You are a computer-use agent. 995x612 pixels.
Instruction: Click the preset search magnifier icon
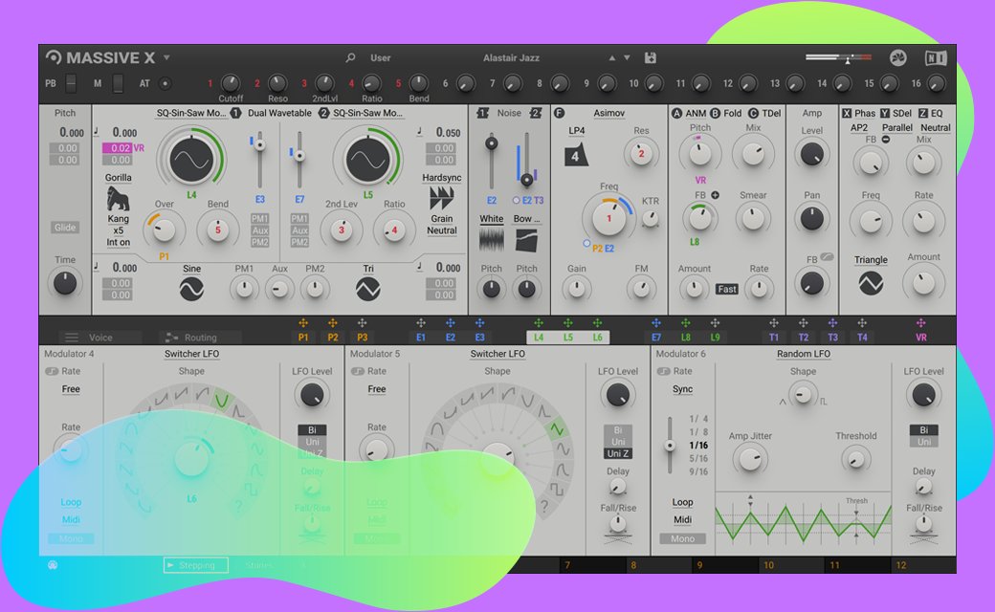[x=351, y=58]
